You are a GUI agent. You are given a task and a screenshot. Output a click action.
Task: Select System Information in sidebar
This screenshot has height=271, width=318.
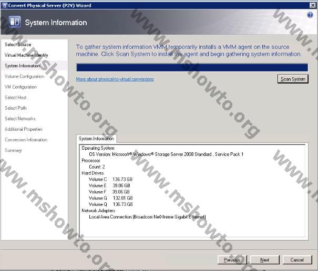(22, 66)
